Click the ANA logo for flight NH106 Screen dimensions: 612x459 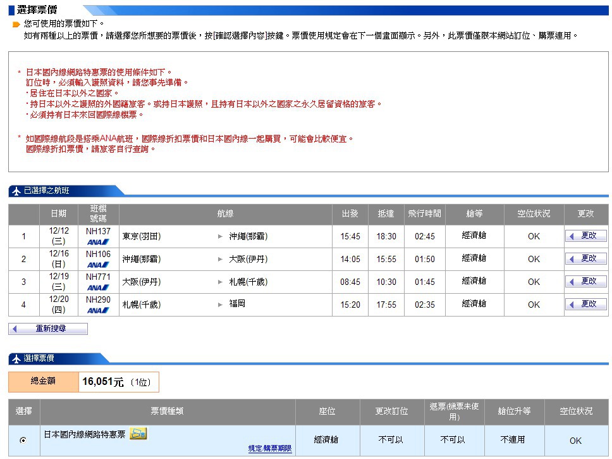pos(98,265)
